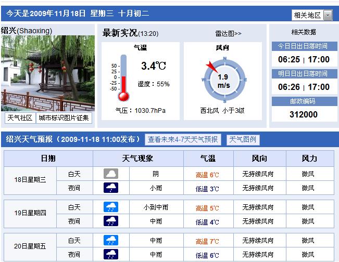Click tomorrow's sunrise time 06:26
The width and height of the screenshot is (339, 262).
point(289,87)
